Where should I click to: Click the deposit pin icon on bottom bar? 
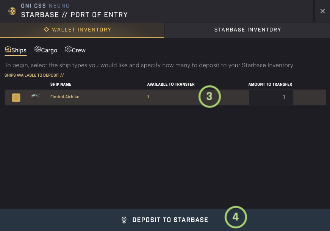click(124, 220)
